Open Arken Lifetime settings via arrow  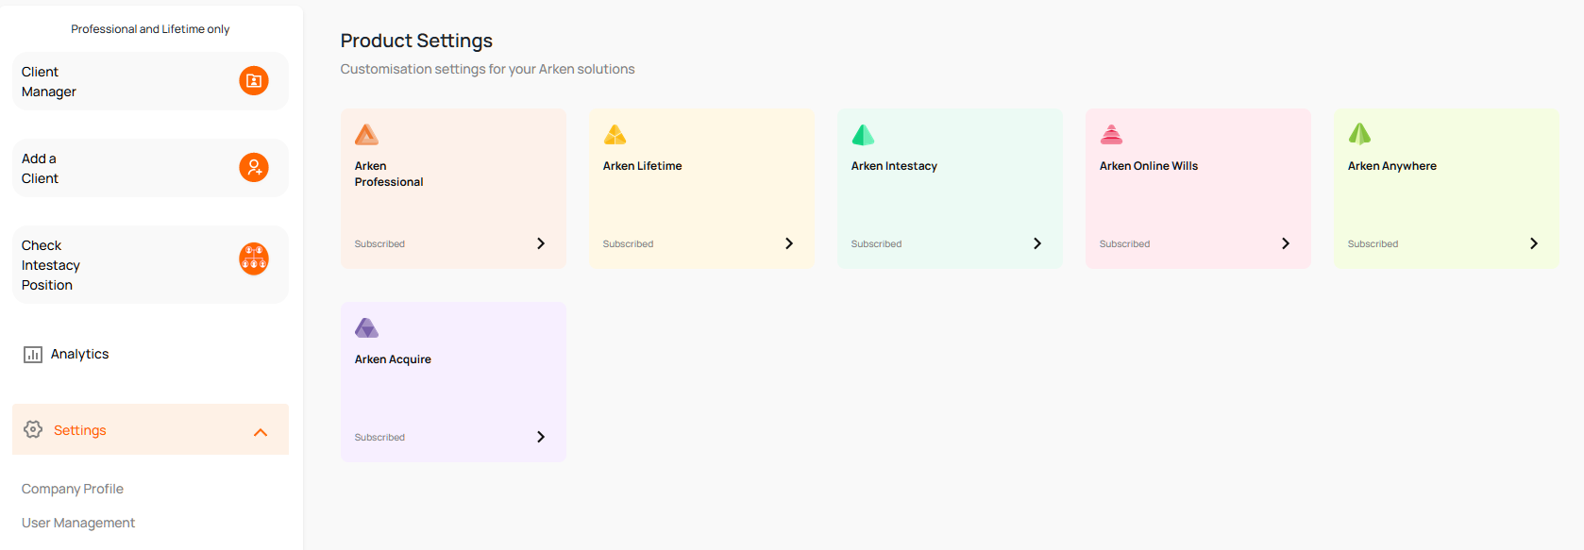tap(789, 243)
